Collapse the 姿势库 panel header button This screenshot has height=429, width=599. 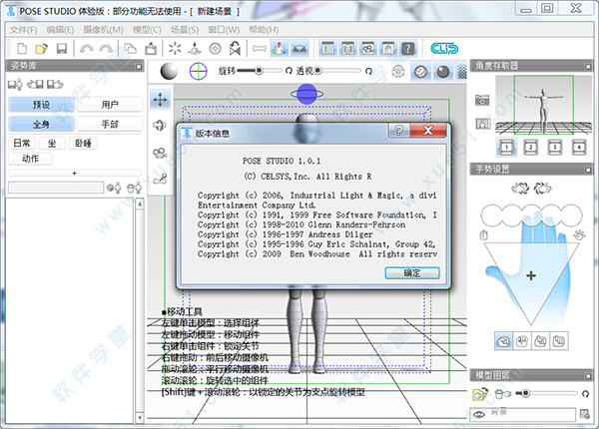click(139, 67)
